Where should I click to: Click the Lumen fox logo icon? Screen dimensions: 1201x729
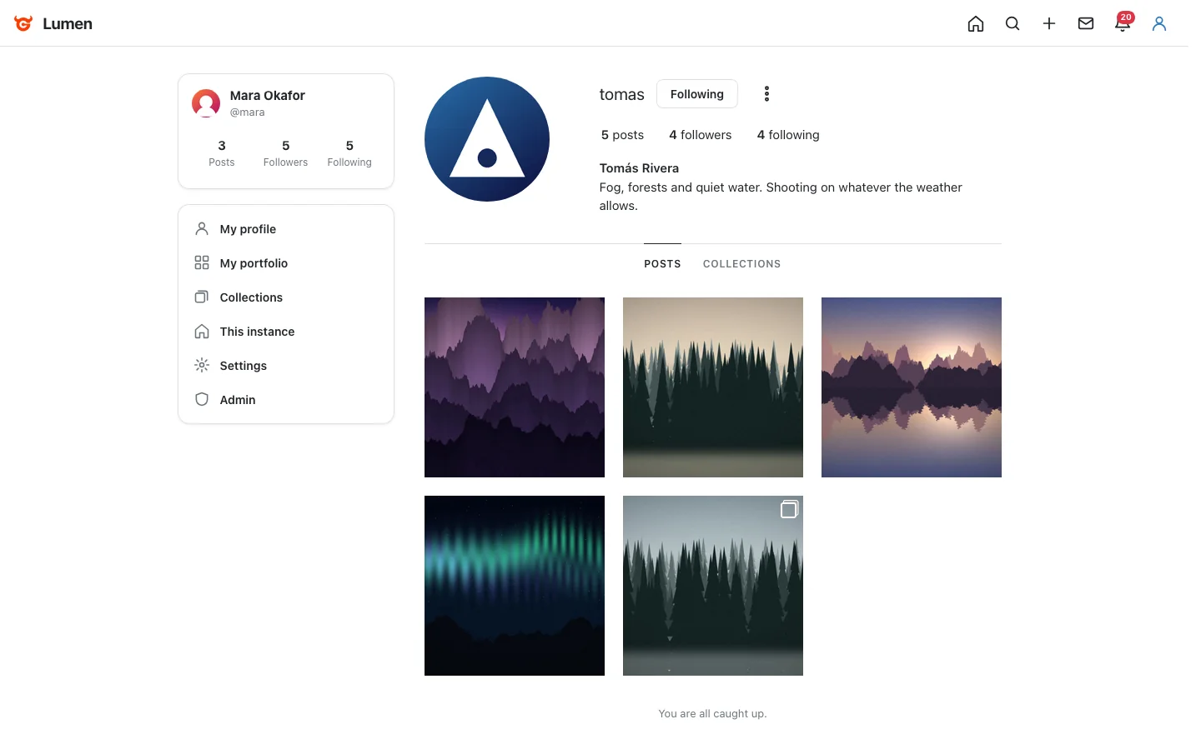(23, 23)
